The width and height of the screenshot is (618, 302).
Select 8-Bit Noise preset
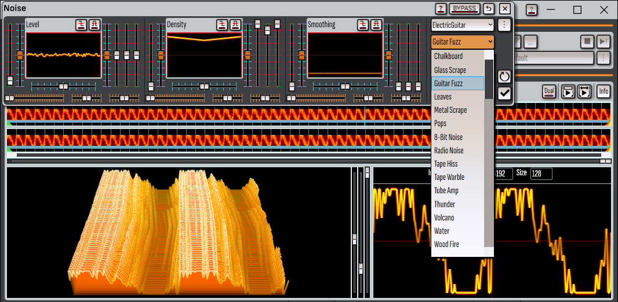coord(457,137)
